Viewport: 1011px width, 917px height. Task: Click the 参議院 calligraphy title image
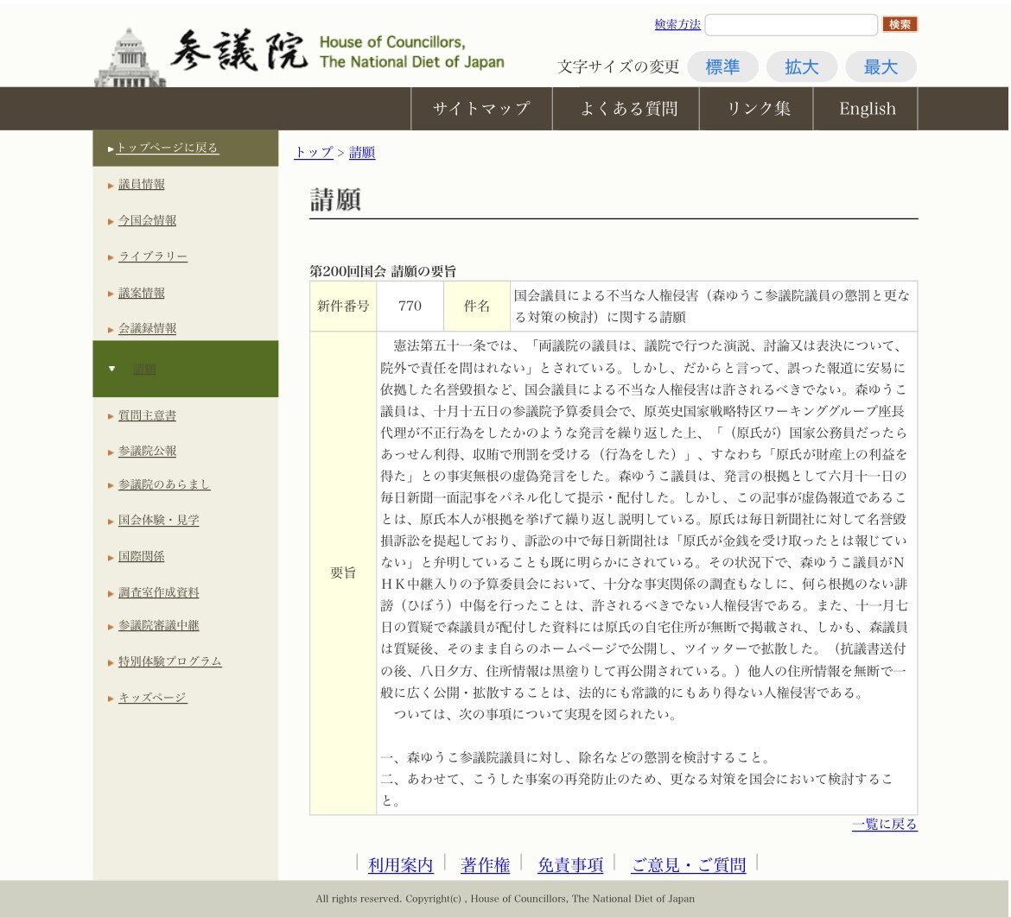click(238, 52)
